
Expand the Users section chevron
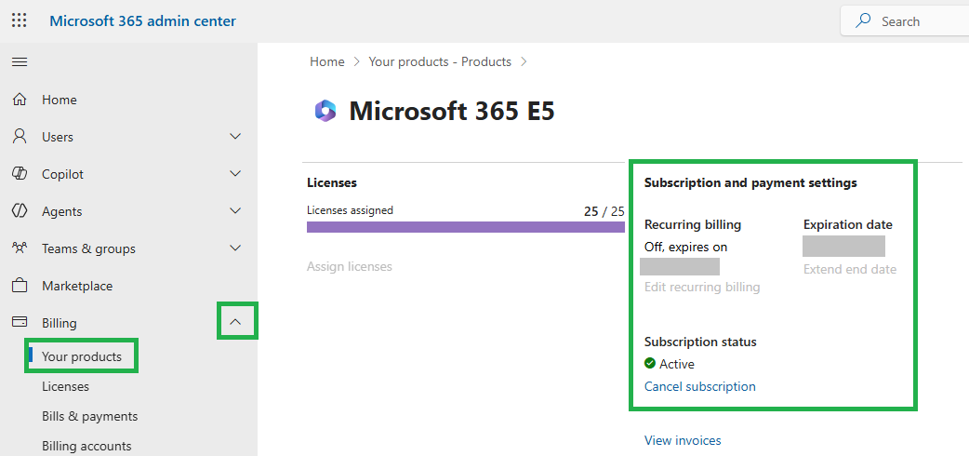pyautogui.click(x=235, y=137)
